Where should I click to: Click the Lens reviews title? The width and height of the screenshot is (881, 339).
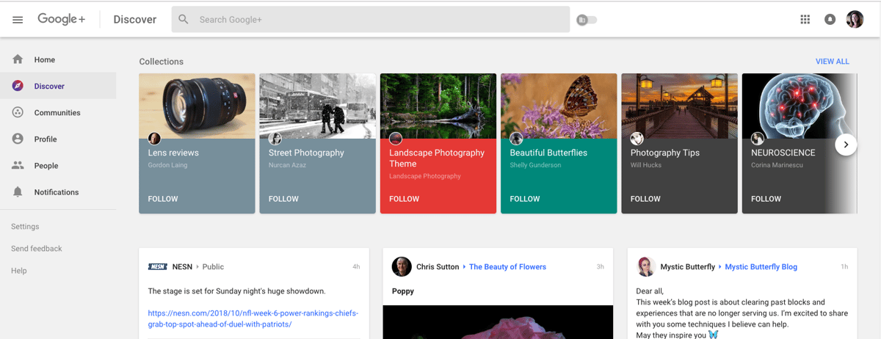[173, 153]
